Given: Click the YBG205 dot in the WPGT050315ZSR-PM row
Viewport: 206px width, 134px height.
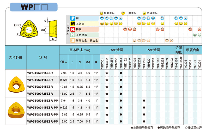Looking at the screenshot, I should point(144,101).
